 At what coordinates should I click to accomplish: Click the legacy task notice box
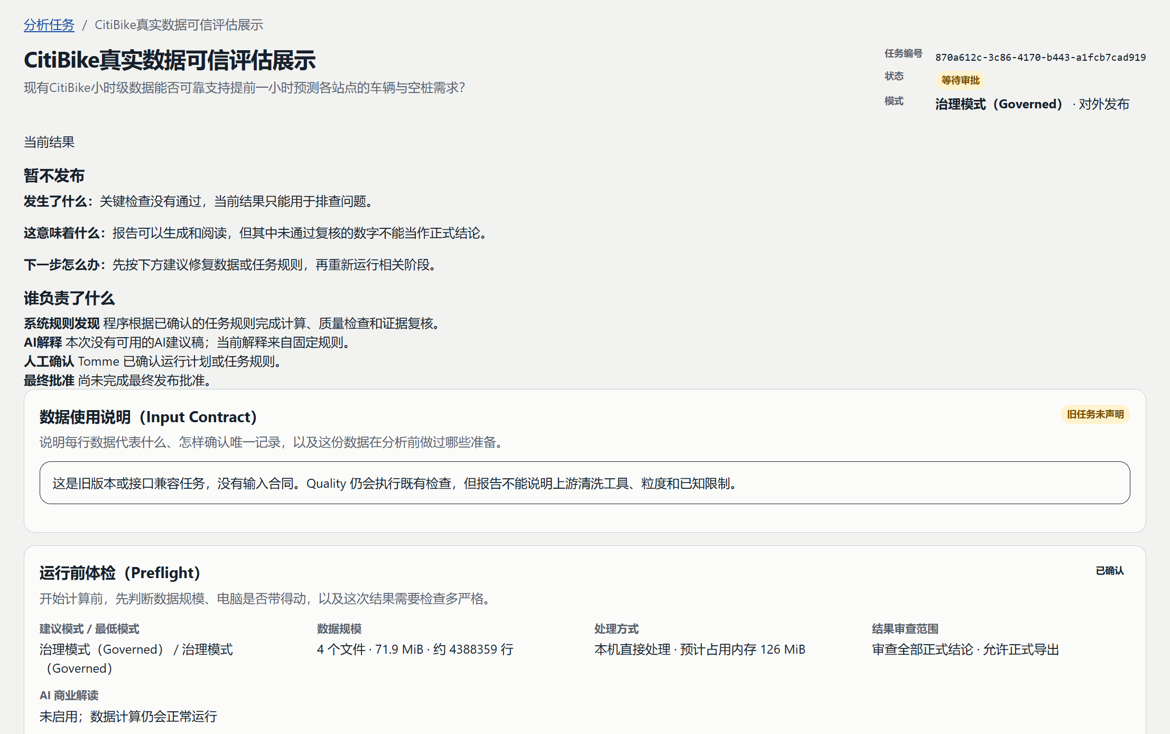click(584, 483)
